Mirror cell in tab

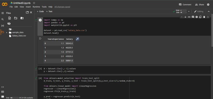(200, 17)
